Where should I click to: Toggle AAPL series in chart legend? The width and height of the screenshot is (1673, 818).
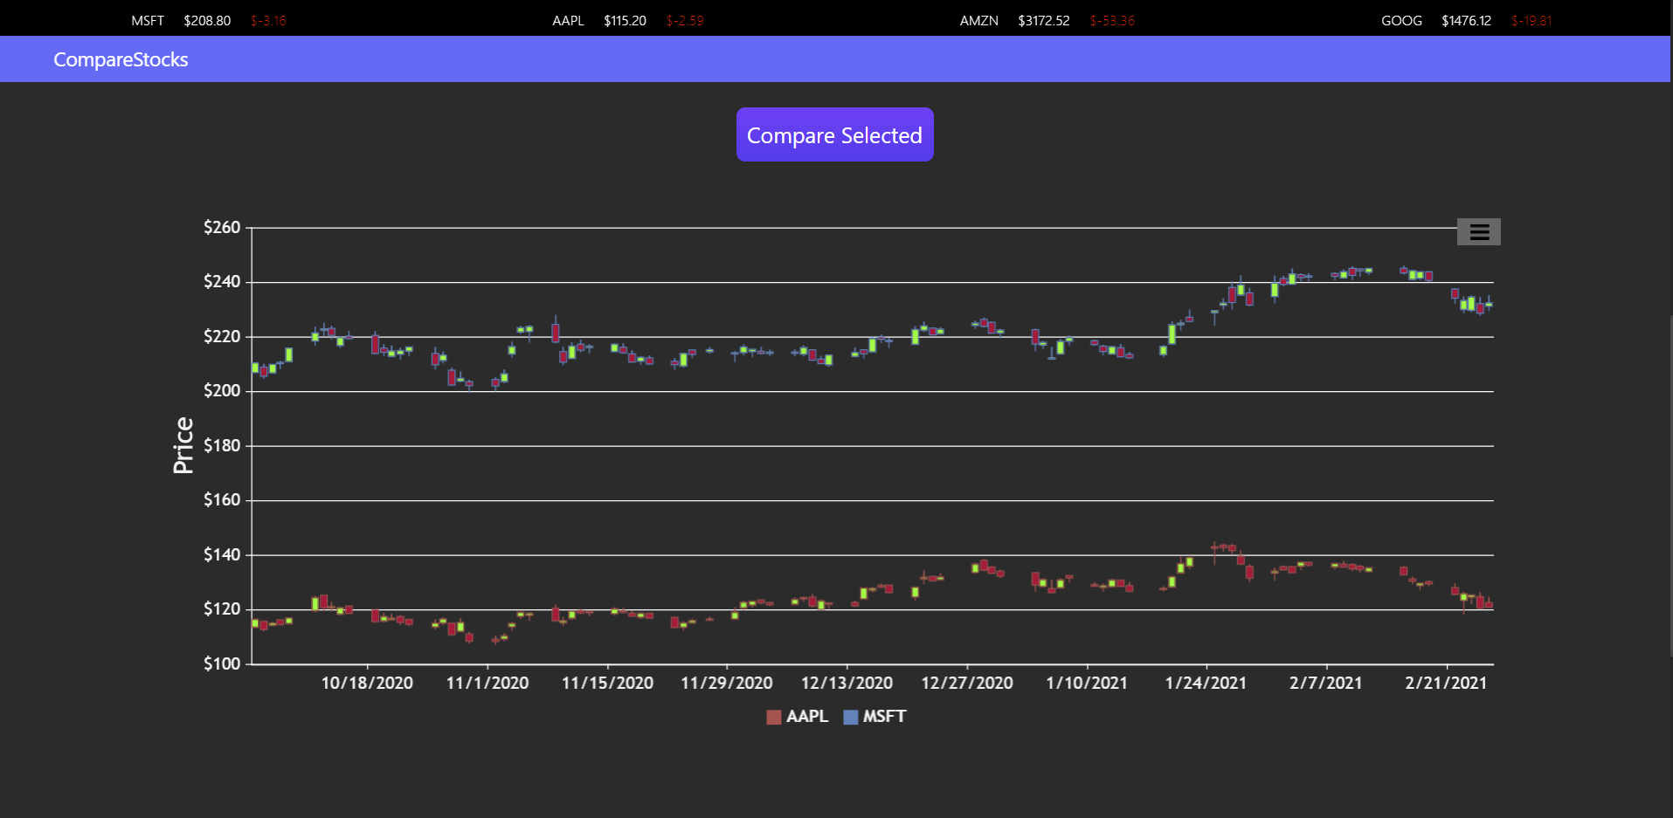point(797,717)
